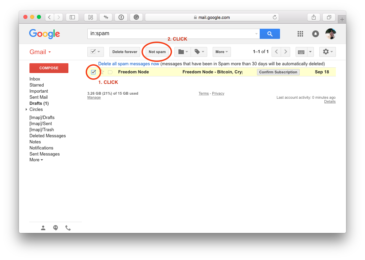Mark Freedom Node message as important

point(110,72)
